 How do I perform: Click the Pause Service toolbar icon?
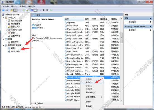click(x=47, y=10)
